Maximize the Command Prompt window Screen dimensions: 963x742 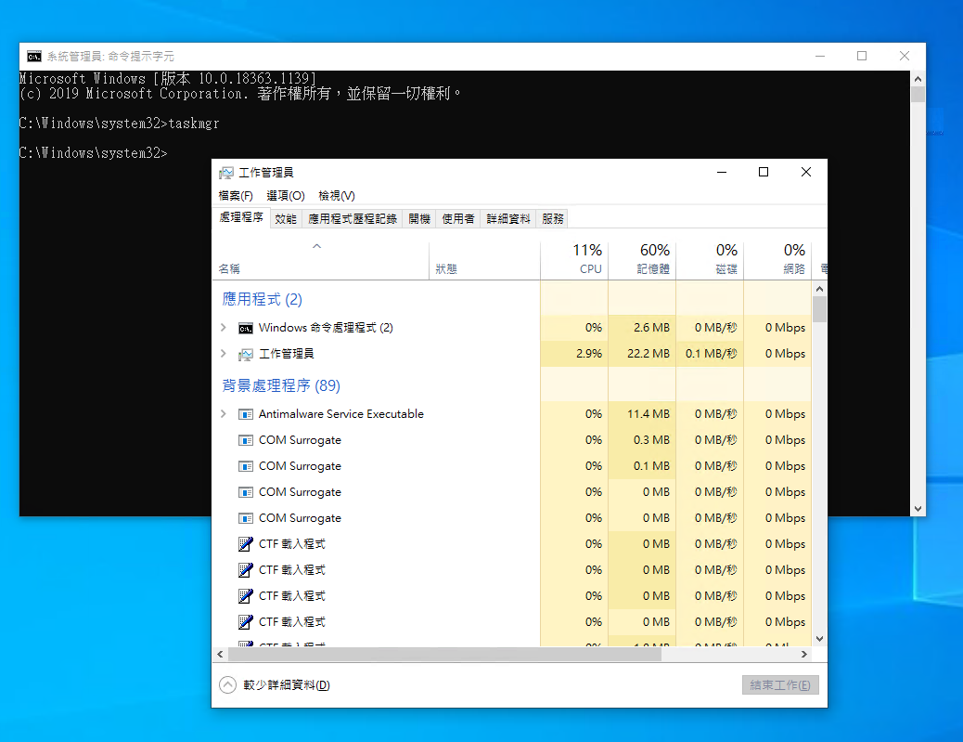click(862, 56)
